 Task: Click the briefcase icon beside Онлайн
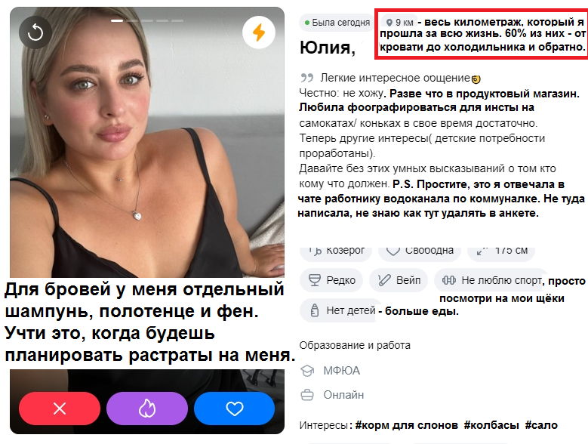coord(307,395)
